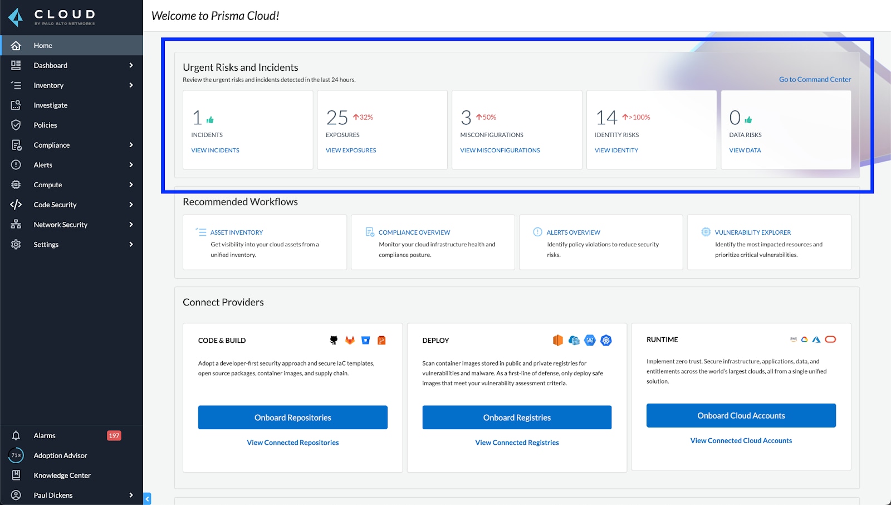The image size is (891, 505).
Task: Click the GitLab icon in Code & Build
Action: coord(350,340)
